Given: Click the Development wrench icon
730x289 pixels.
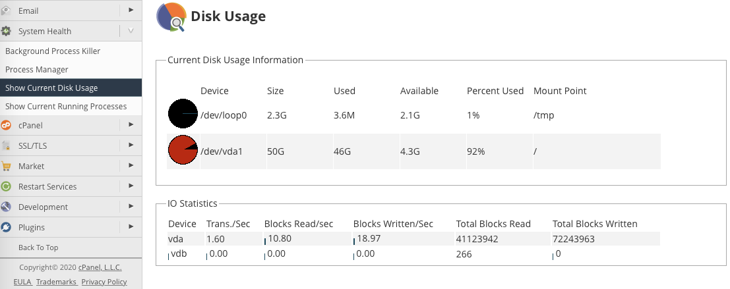Looking at the screenshot, I should [x=6, y=207].
